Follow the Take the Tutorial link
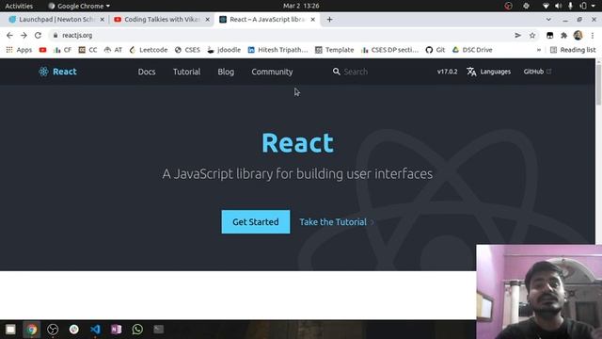 point(337,222)
